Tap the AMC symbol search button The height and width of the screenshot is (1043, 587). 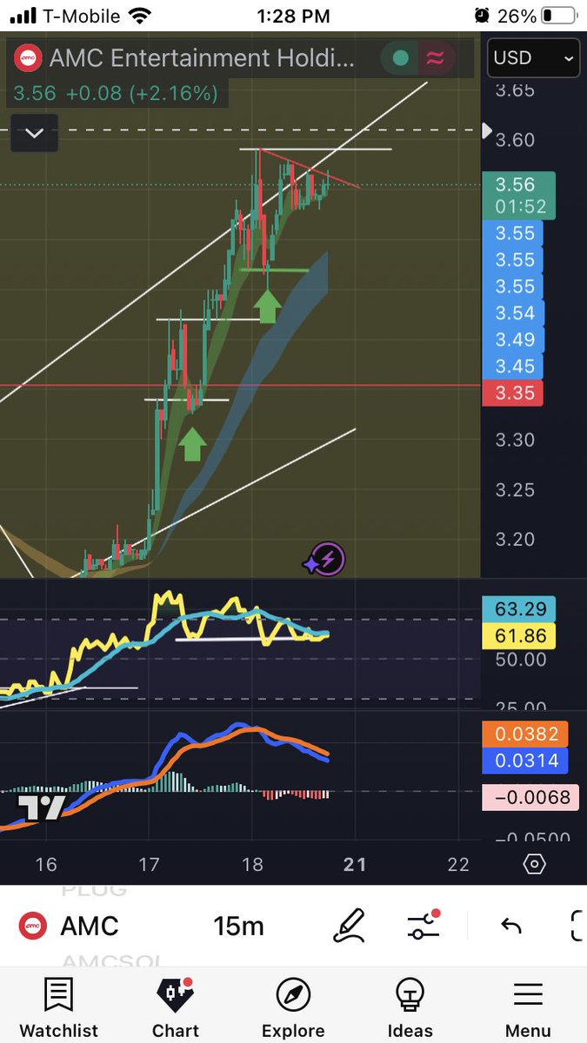70,927
